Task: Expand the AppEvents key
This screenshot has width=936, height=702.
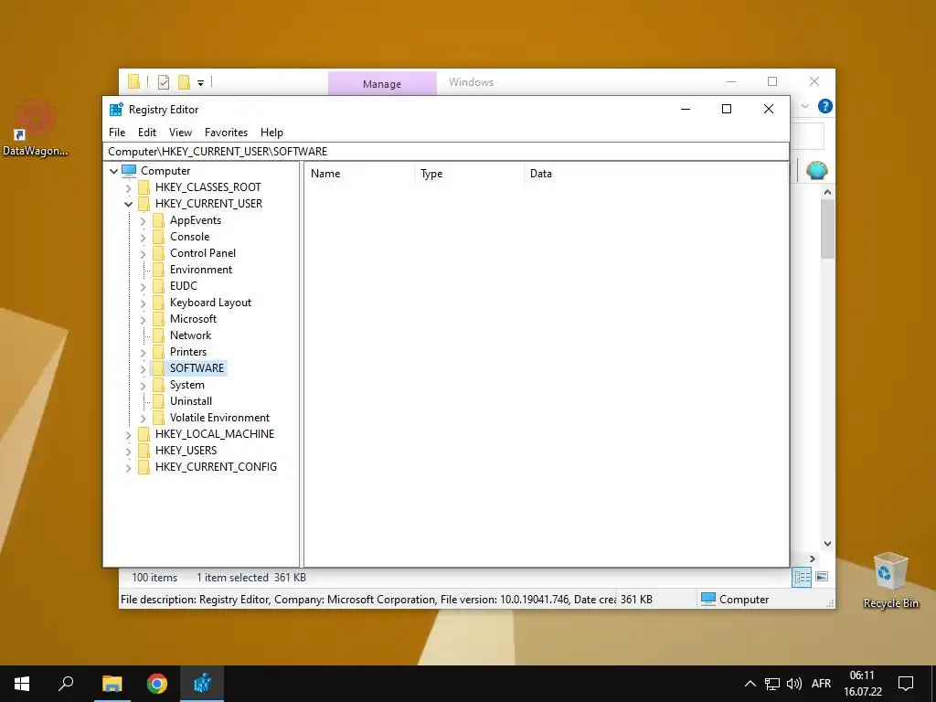Action: point(144,221)
